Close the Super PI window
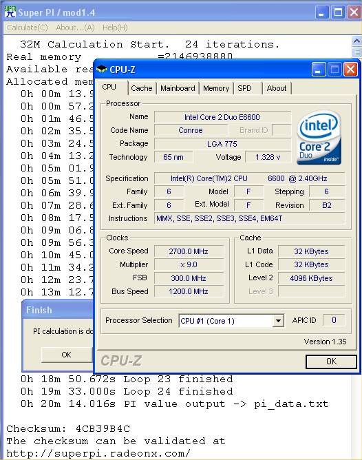This screenshot has height=460, width=362. [x=354, y=12]
